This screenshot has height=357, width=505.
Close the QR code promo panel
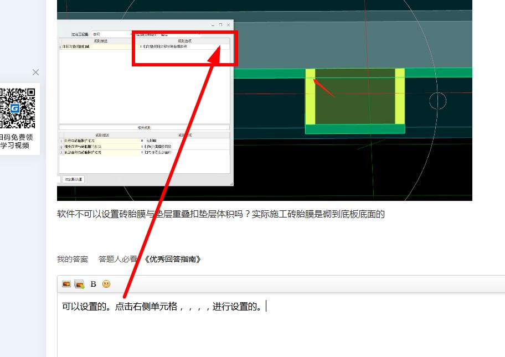(36, 72)
